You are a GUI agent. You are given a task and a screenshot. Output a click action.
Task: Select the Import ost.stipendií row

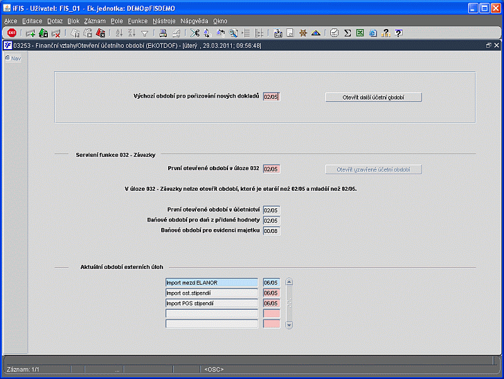click(212, 293)
